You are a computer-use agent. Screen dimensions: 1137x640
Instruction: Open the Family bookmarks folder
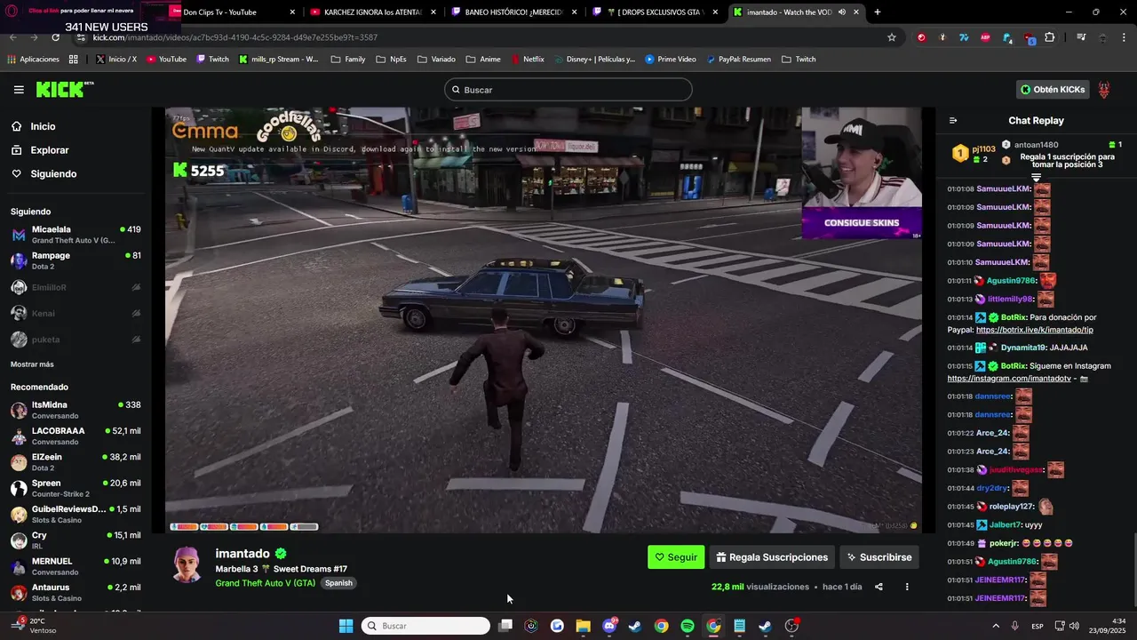348,60
